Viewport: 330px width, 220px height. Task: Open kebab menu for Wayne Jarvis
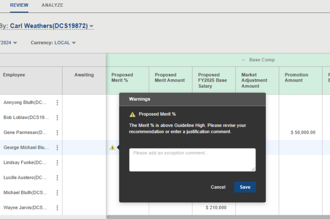(x=58, y=208)
